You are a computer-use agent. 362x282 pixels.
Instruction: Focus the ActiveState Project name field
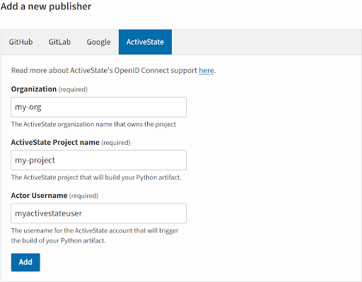click(98, 160)
